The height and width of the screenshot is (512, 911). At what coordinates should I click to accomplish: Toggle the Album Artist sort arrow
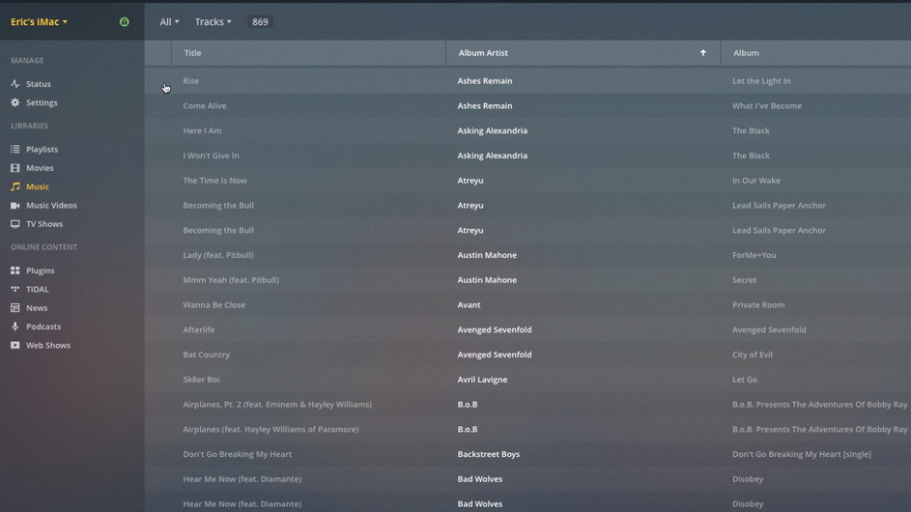[703, 52]
